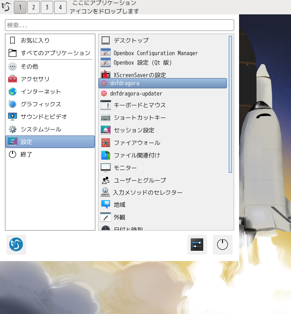Open settings via bottom sliders button
Screen dimensions: 291x314
point(197,244)
